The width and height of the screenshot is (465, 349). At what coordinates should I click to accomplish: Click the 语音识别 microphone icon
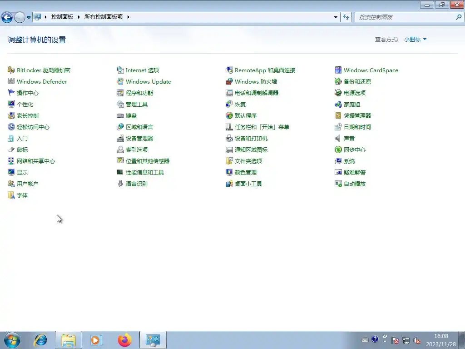[120, 184]
